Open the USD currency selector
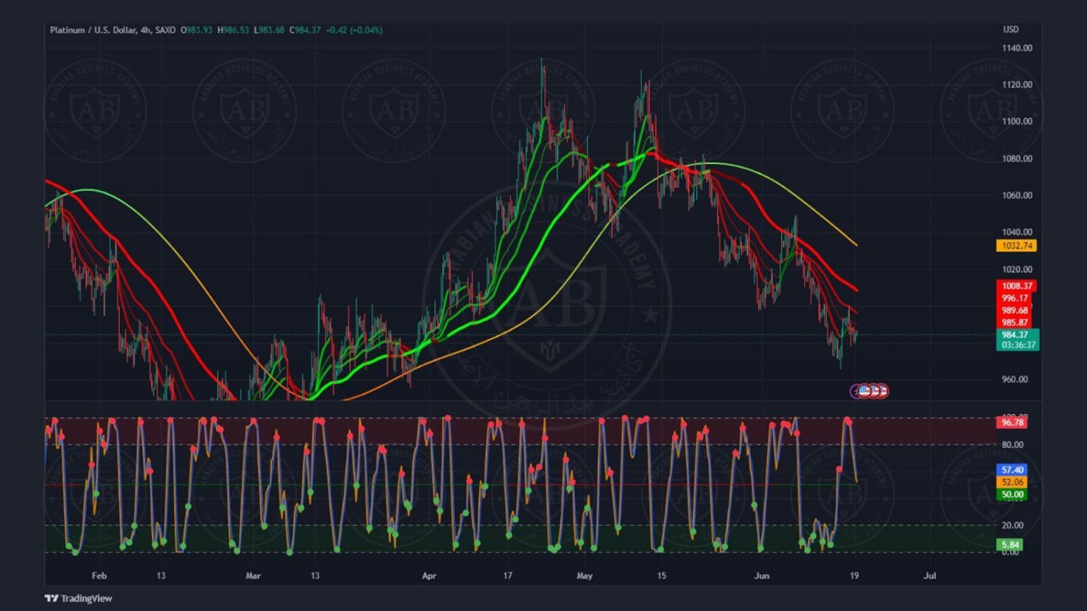 1010,30
